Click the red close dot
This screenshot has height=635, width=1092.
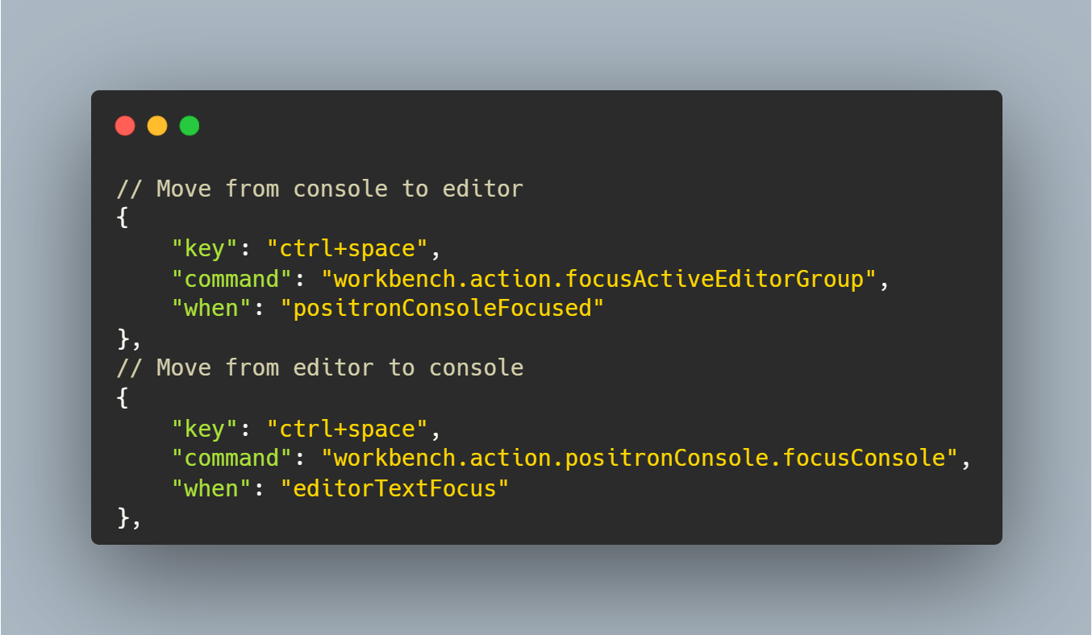click(x=125, y=126)
